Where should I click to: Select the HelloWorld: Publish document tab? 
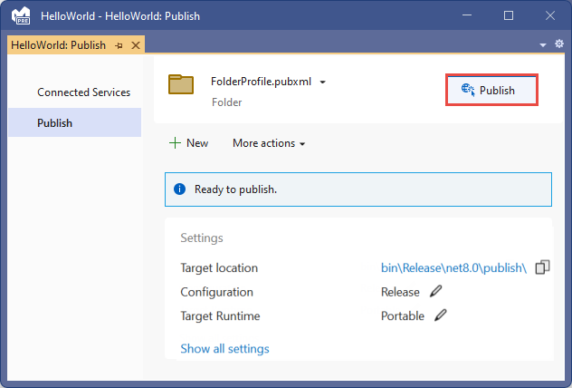pyautogui.click(x=58, y=45)
